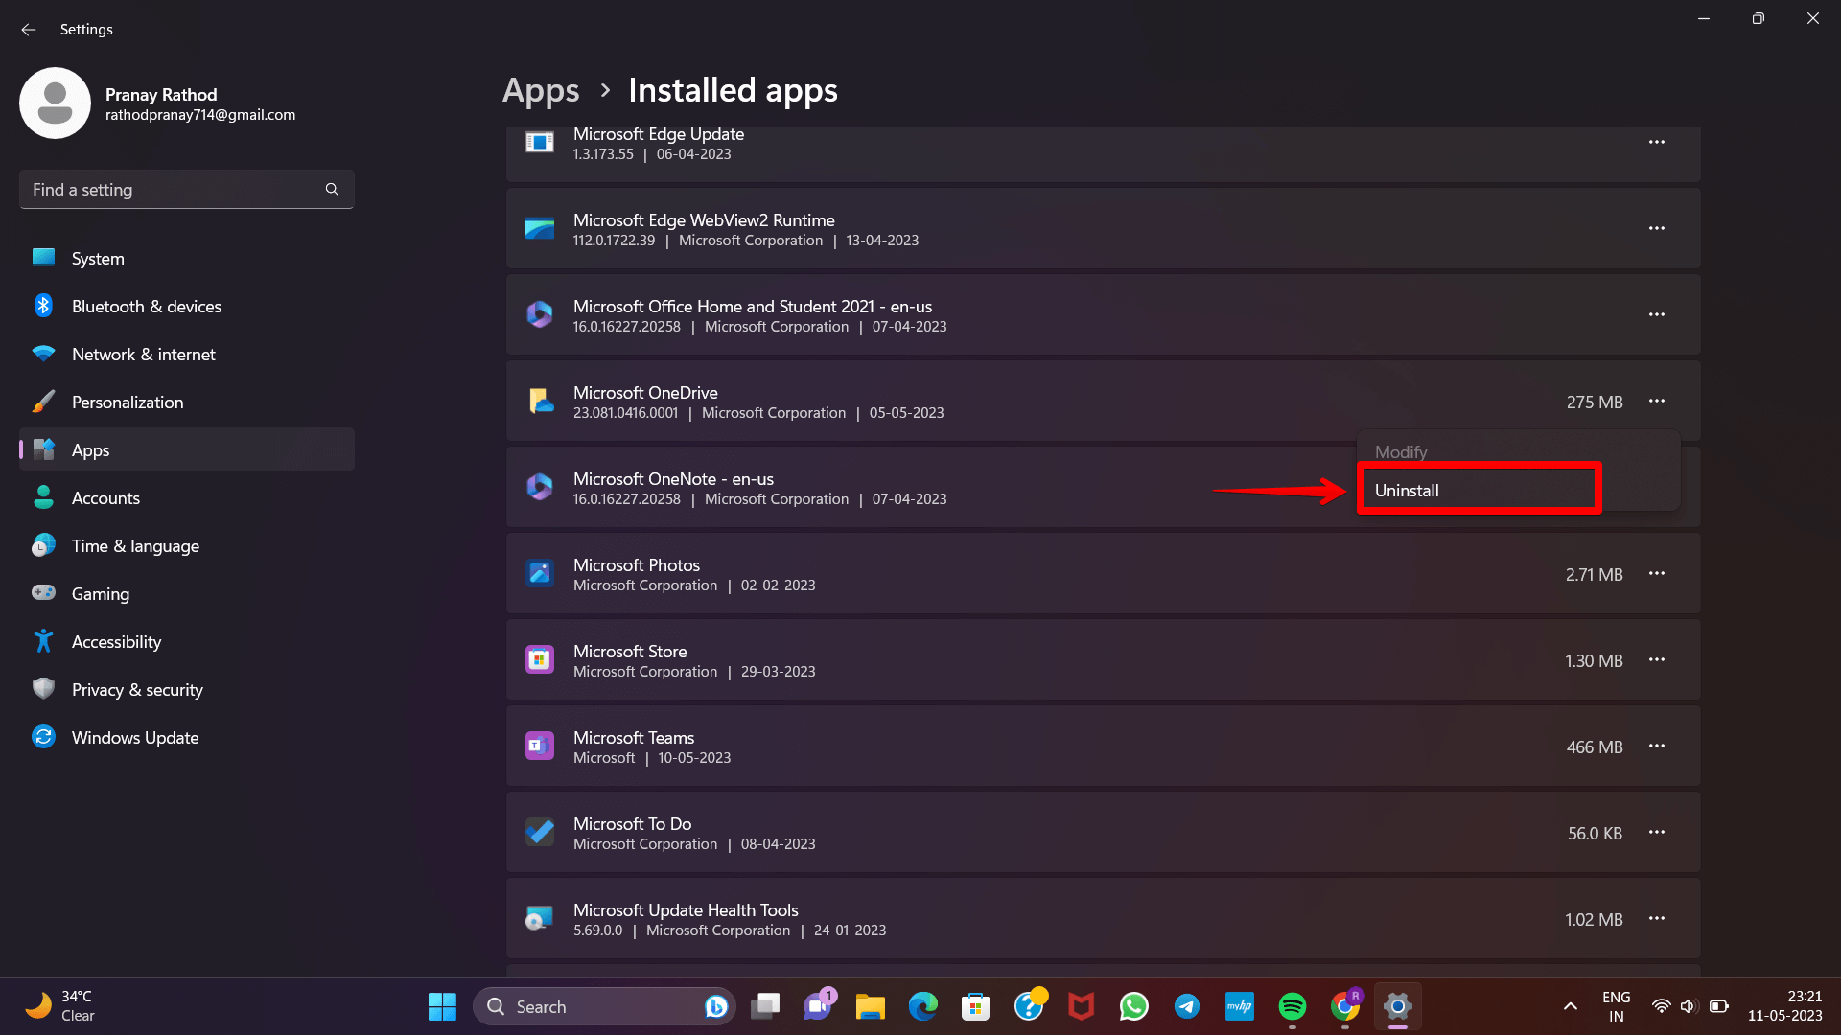Open options menu for Microsoft Teams

tap(1656, 747)
